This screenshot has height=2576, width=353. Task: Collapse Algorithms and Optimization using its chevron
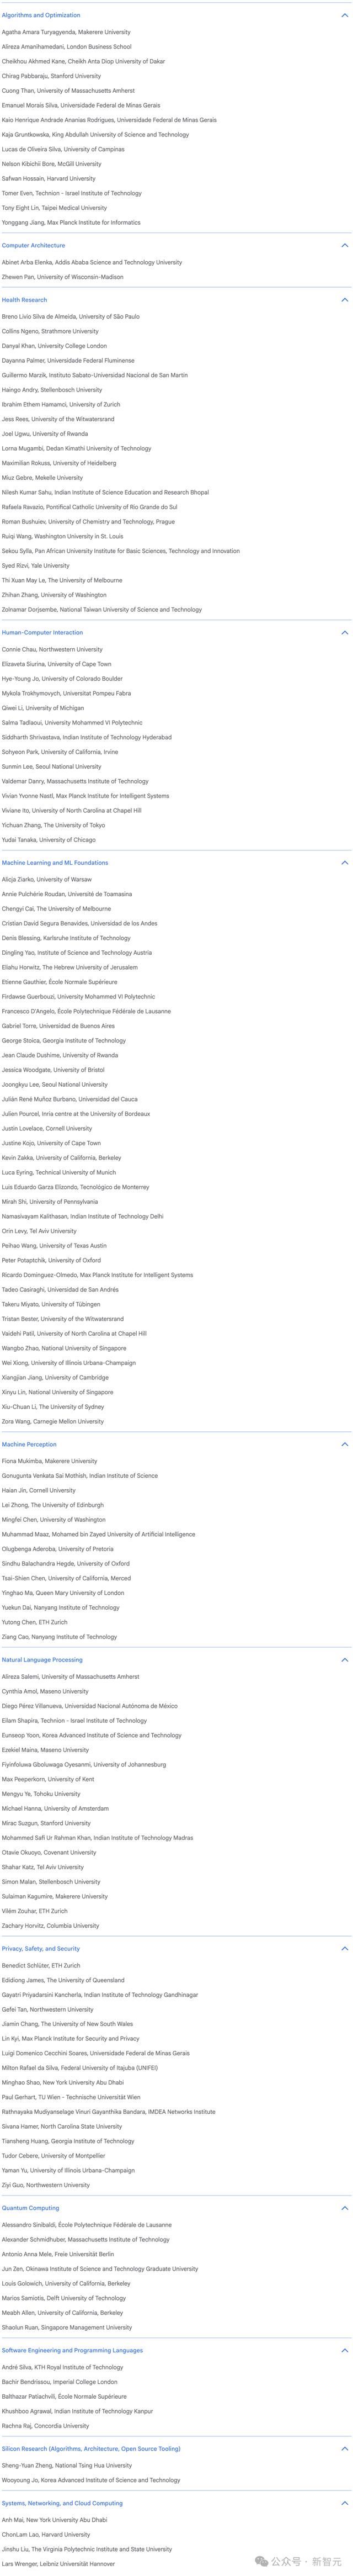pyautogui.click(x=345, y=15)
